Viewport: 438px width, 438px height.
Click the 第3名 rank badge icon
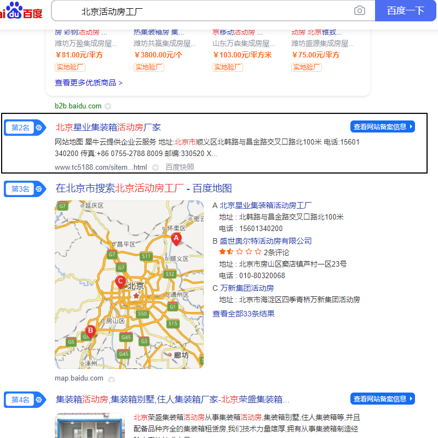(x=25, y=189)
